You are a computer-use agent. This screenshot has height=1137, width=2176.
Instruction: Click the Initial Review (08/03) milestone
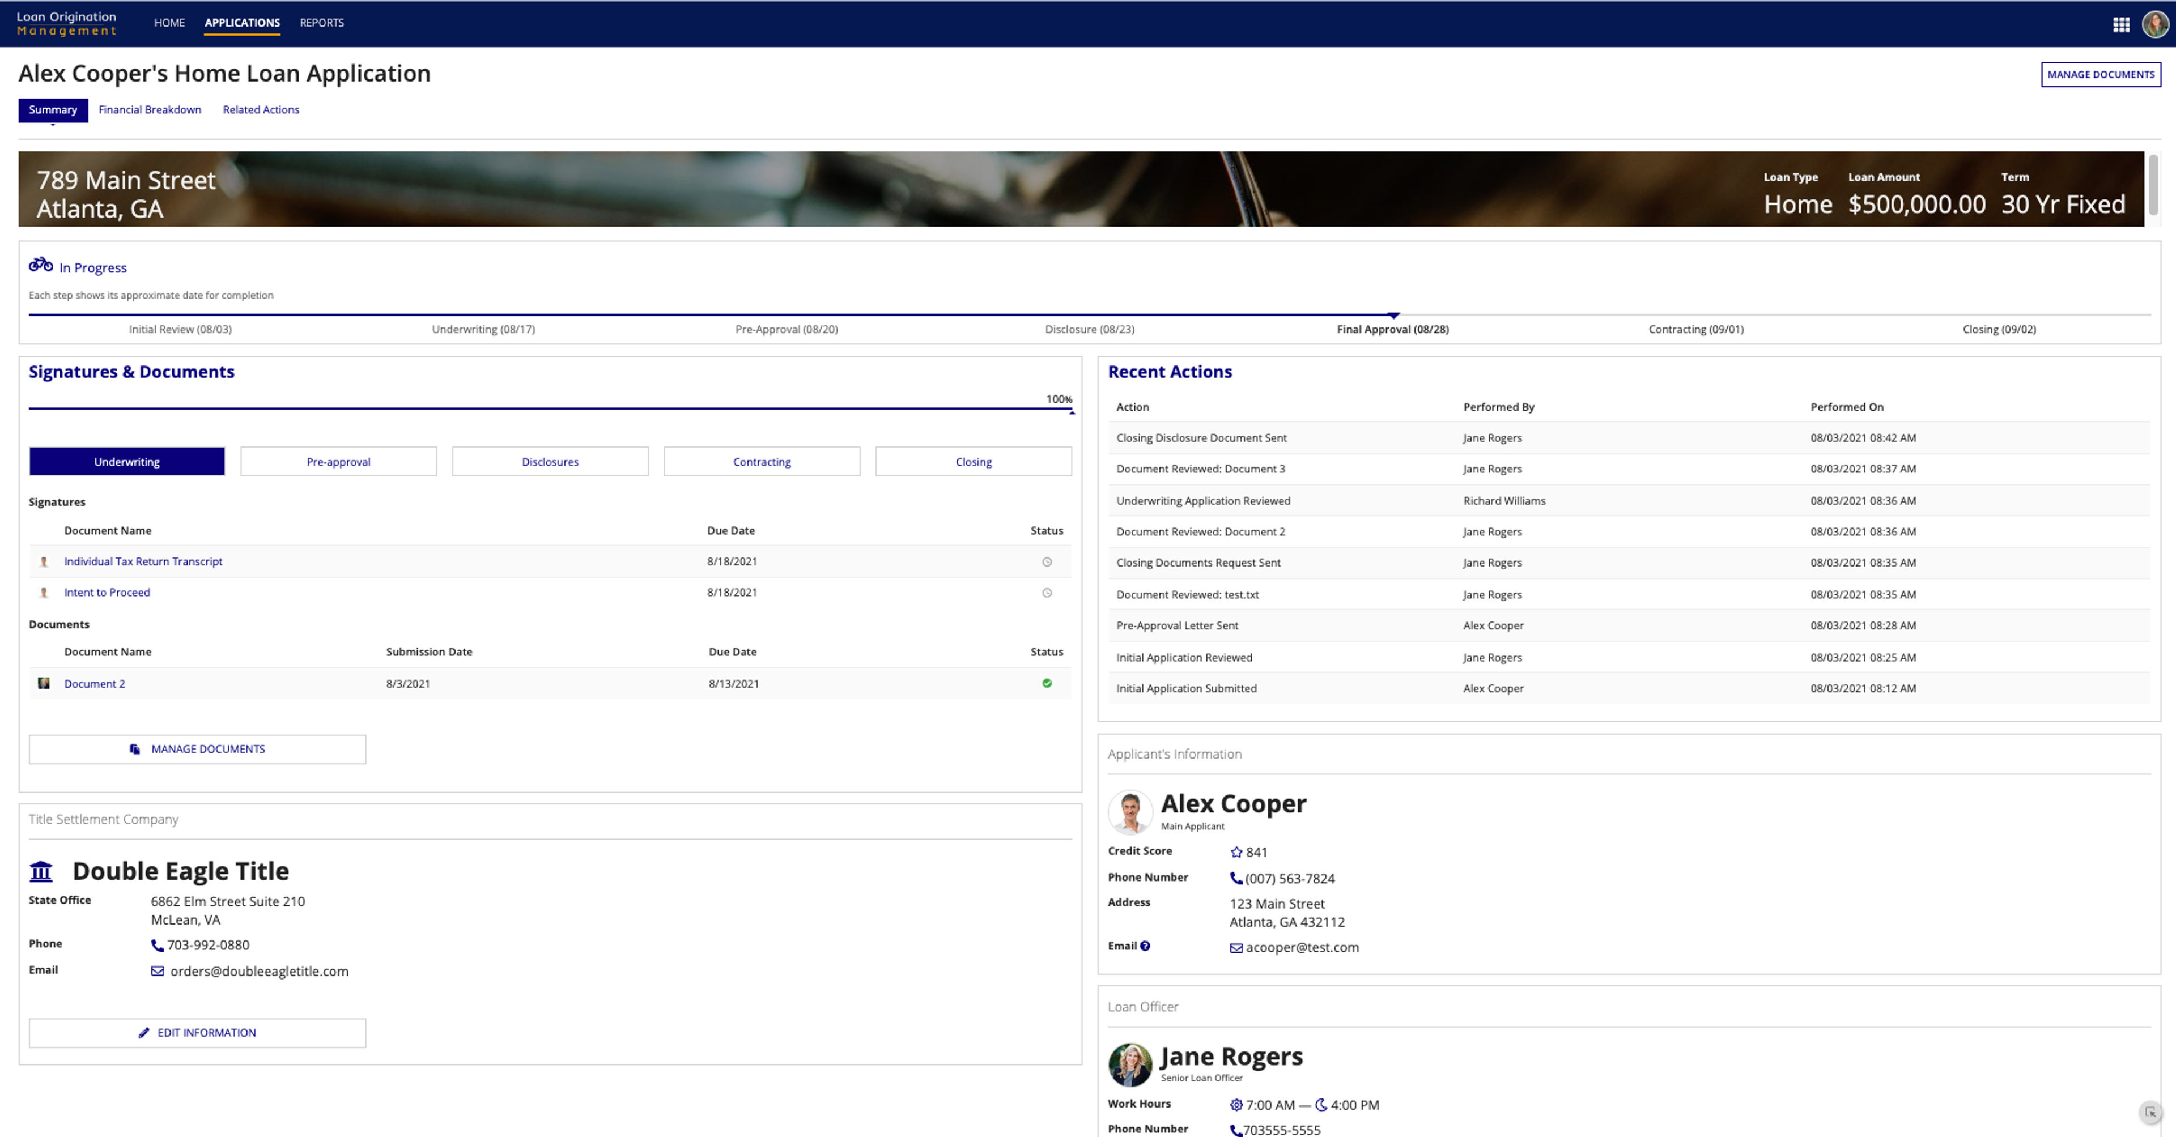[x=180, y=330]
